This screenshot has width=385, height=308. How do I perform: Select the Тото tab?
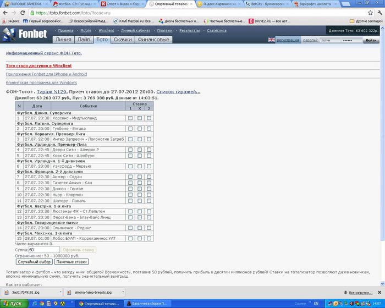[x=102, y=40]
